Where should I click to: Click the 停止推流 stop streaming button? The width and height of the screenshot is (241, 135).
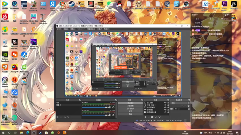tap(130, 103)
